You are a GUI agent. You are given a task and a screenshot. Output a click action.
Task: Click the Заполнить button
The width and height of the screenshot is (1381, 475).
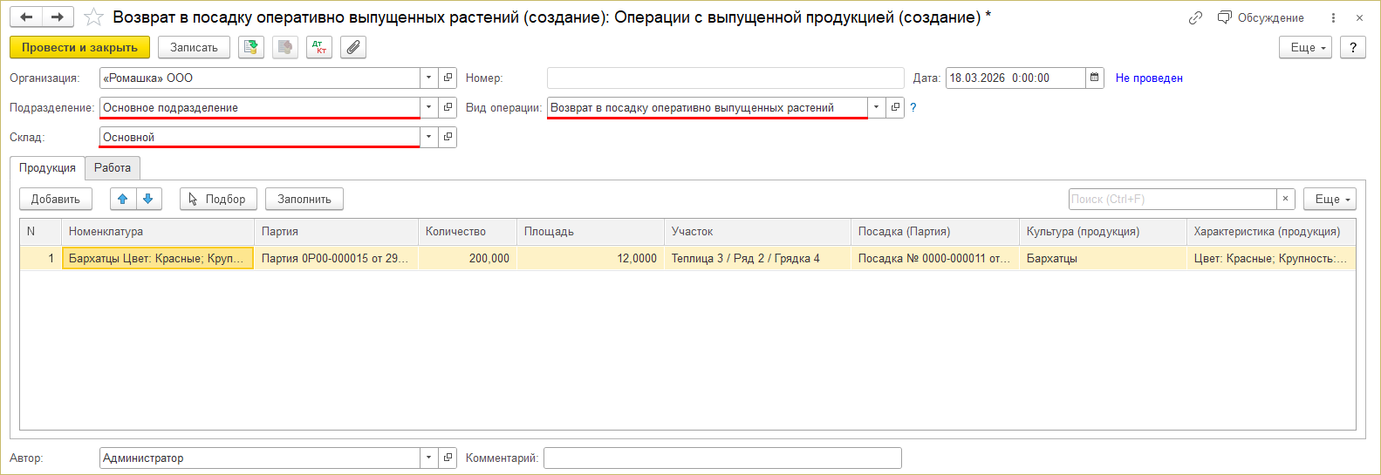(x=304, y=199)
